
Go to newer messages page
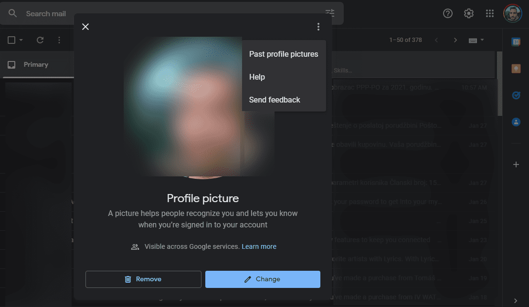point(436,40)
